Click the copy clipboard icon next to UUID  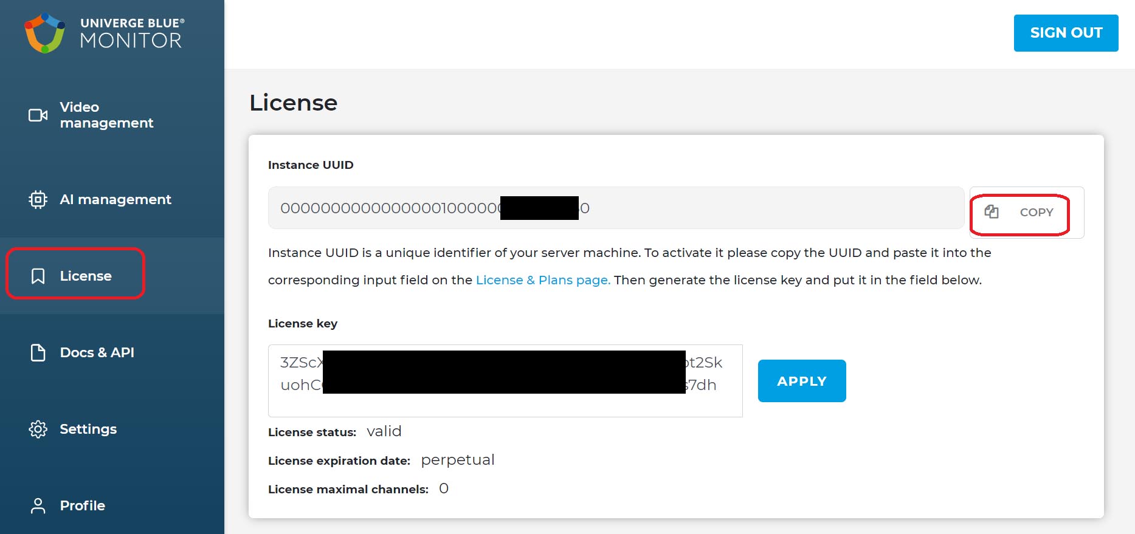(992, 211)
